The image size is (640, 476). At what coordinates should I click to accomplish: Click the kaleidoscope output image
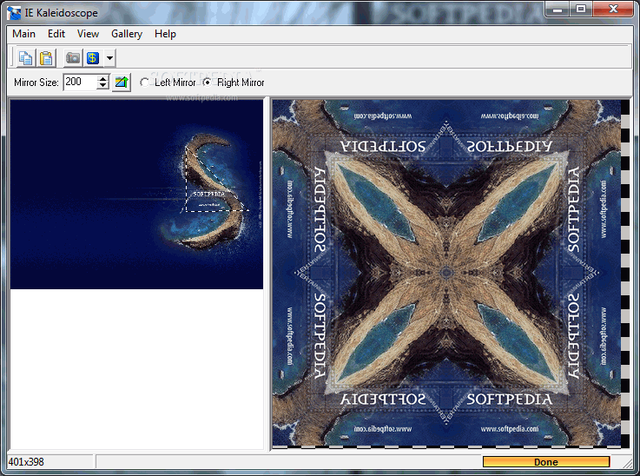[446, 273]
